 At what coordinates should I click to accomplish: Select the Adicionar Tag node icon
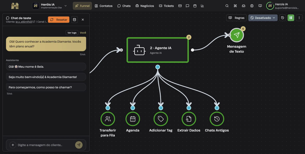[161, 119]
